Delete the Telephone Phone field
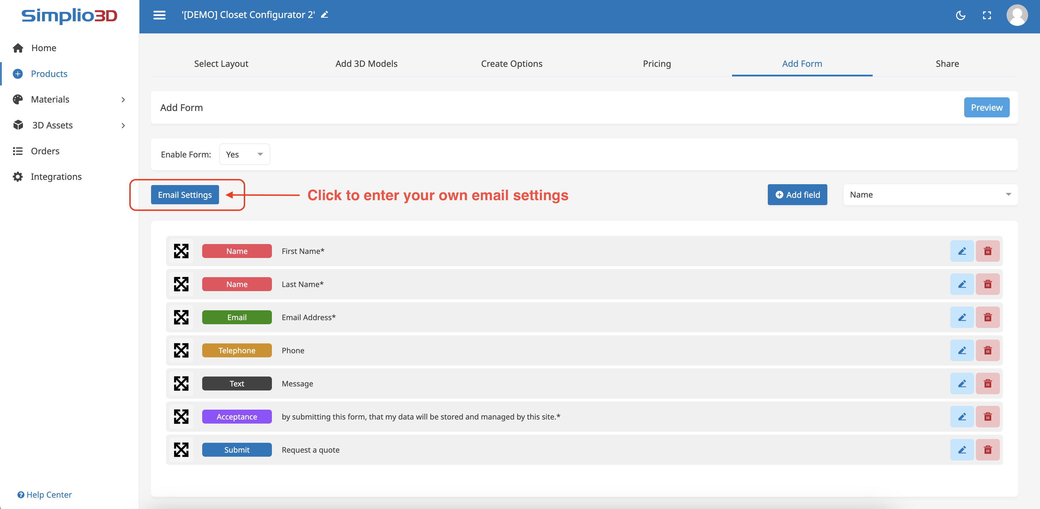The image size is (1040, 509). 987,350
